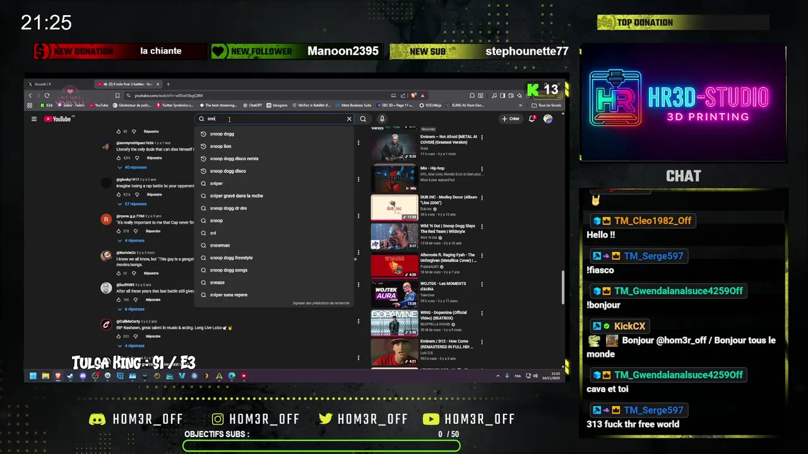Open the Kick bookmark

(x=46, y=105)
